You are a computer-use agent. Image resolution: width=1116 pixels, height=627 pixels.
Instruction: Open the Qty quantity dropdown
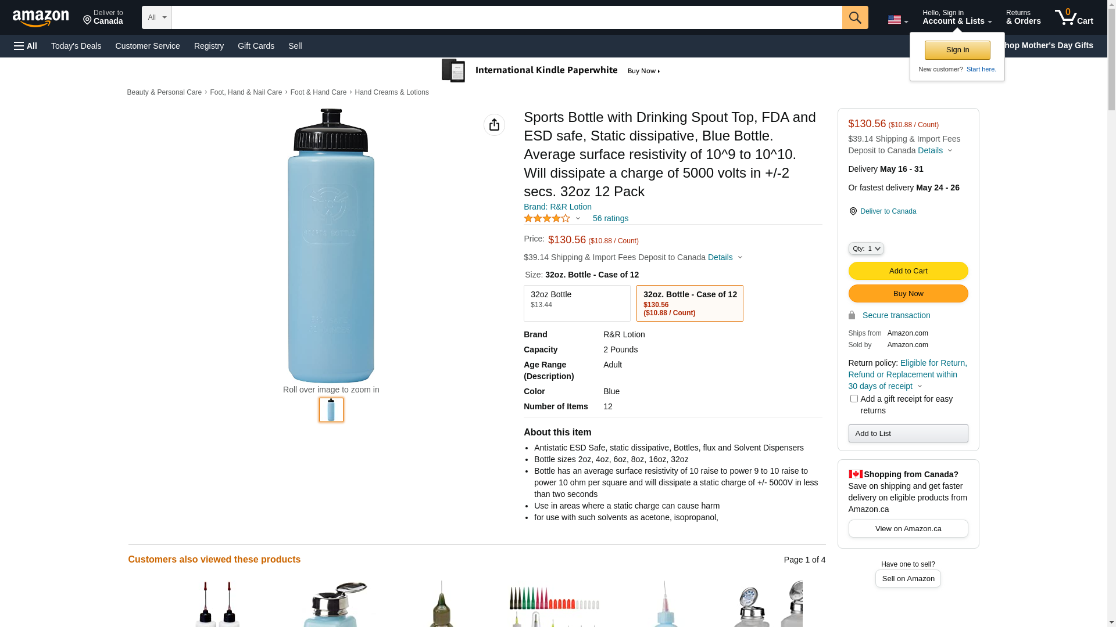point(866,248)
